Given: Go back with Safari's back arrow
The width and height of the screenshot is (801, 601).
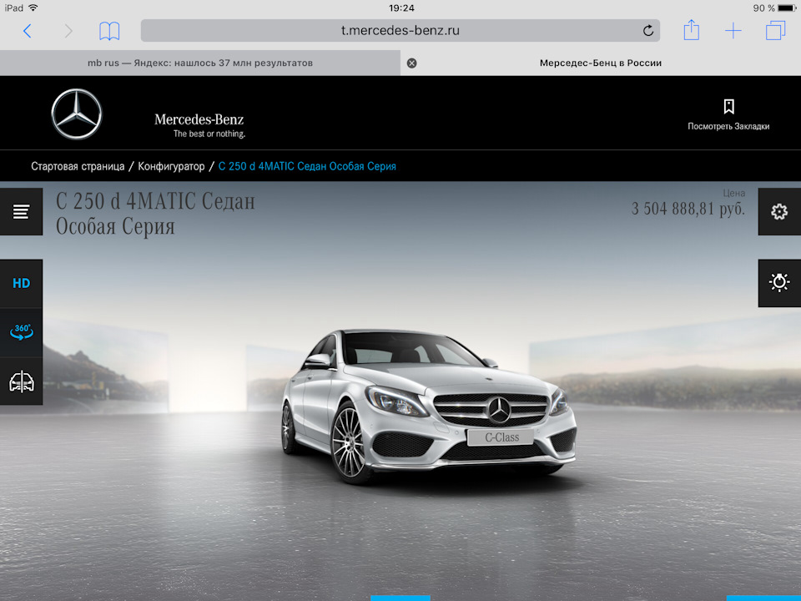Looking at the screenshot, I should [28, 31].
